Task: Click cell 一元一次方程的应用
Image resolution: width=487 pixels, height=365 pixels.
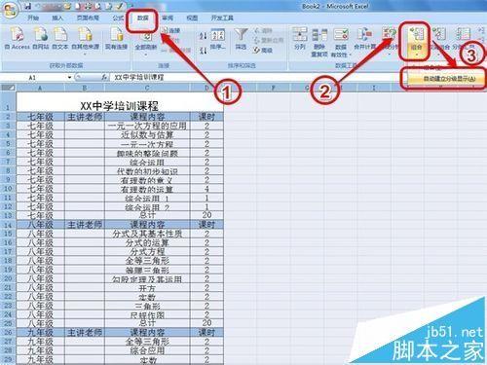Action: (x=147, y=126)
